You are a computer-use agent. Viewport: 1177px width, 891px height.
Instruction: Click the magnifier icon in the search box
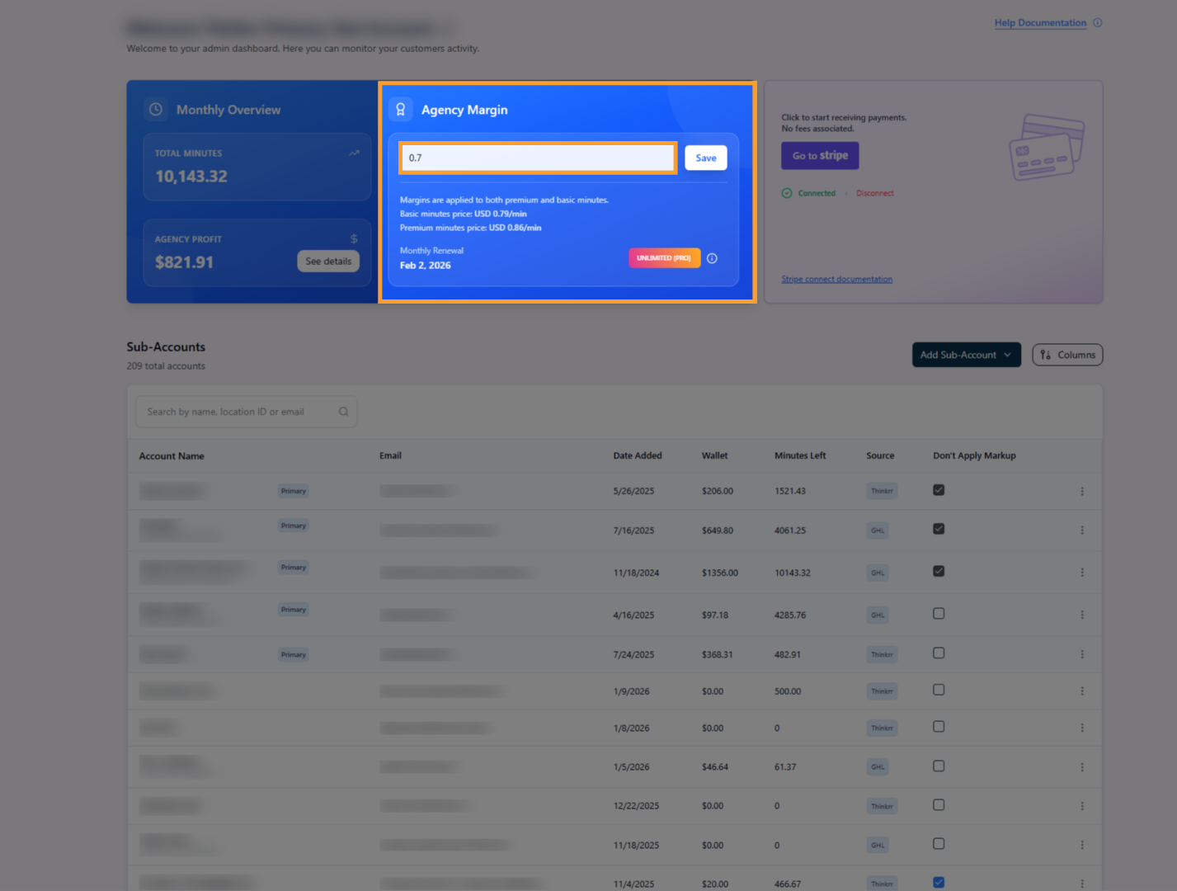343,412
